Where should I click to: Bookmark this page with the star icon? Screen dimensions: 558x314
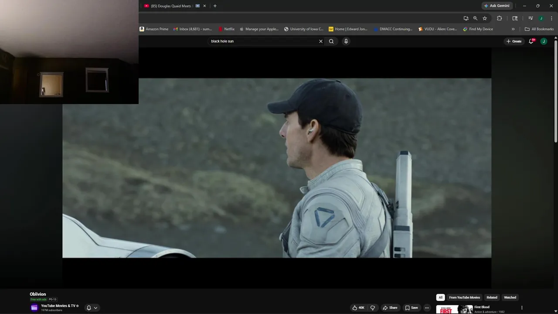(485, 18)
